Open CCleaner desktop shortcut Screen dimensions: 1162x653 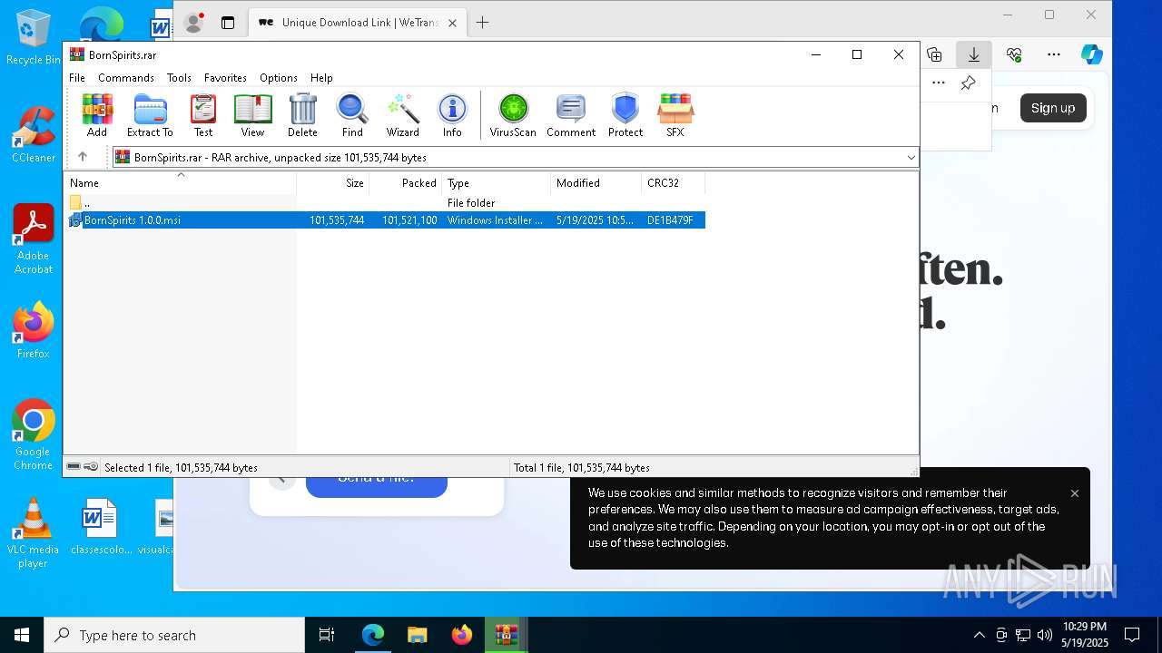pos(34,134)
